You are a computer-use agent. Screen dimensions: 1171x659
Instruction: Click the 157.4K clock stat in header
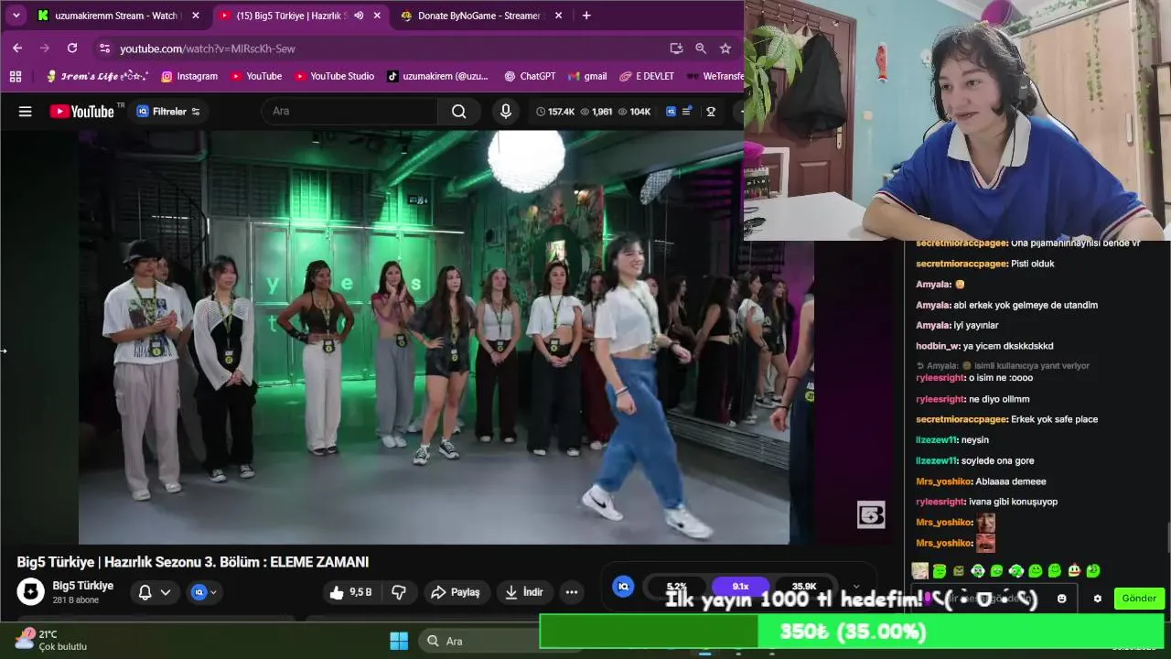tap(555, 112)
